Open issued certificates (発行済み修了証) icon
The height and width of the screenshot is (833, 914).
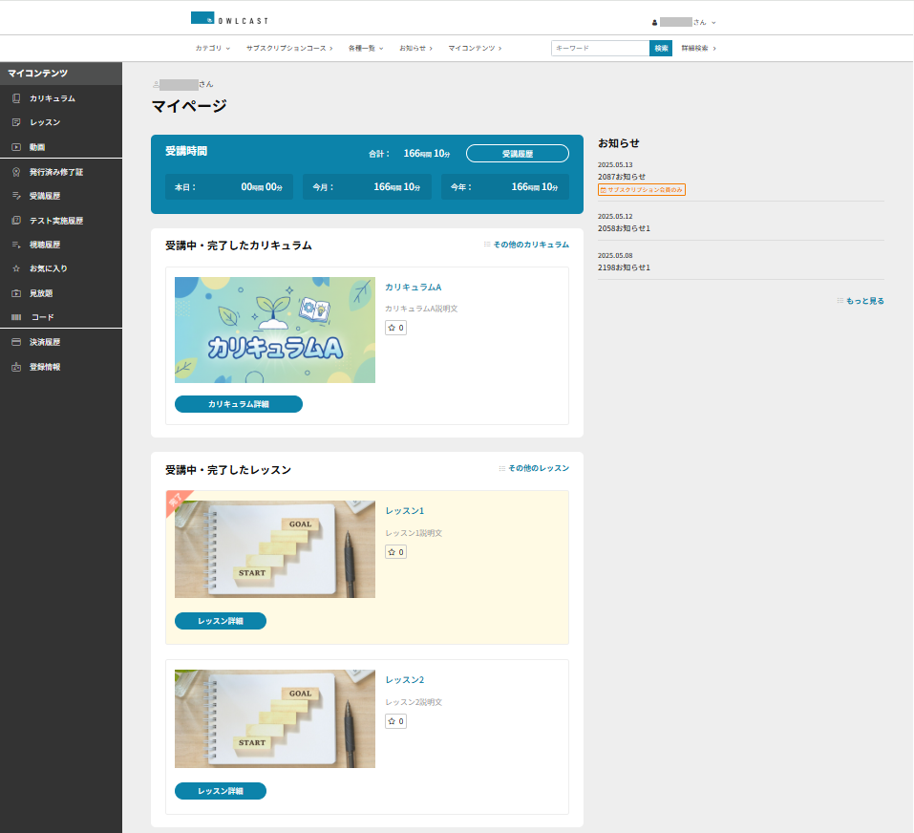pyautogui.click(x=16, y=172)
